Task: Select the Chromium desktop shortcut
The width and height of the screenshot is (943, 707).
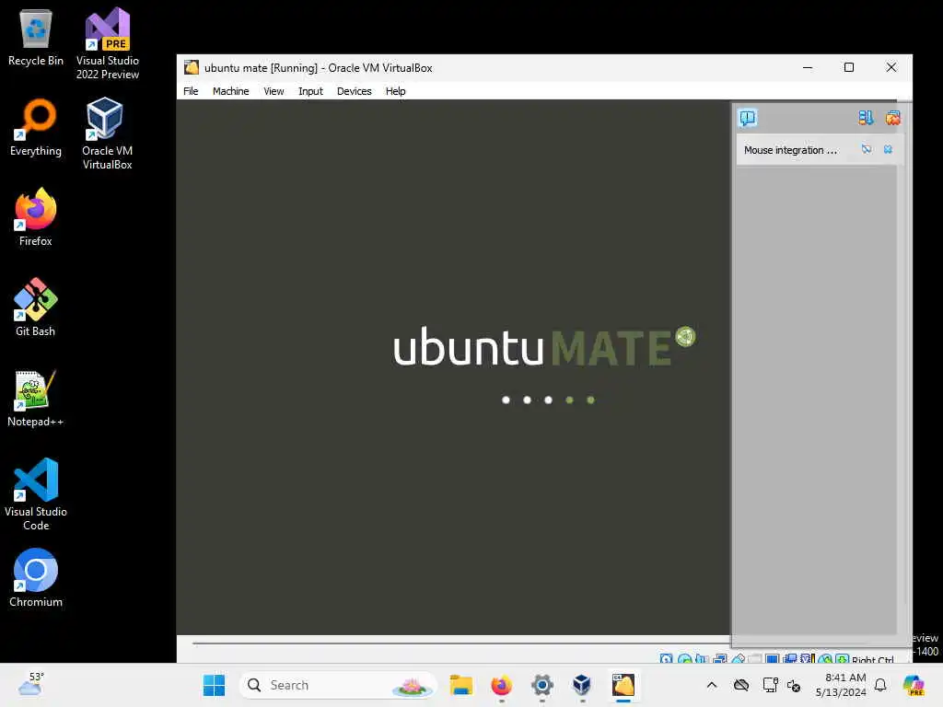Action: (36, 578)
